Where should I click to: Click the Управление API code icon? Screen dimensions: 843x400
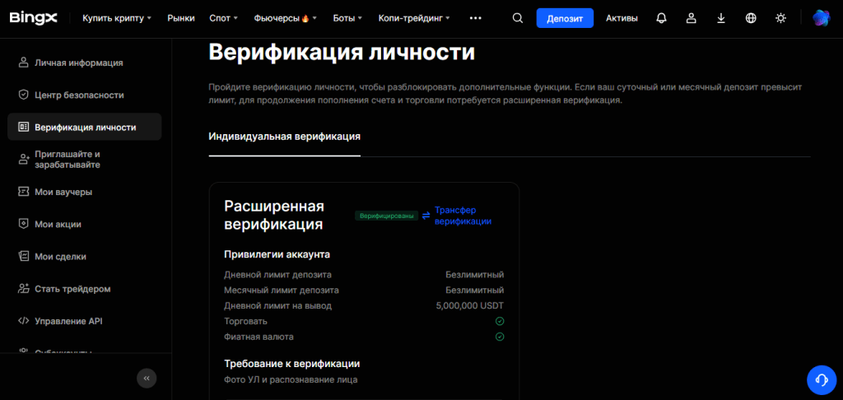pyautogui.click(x=23, y=321)
